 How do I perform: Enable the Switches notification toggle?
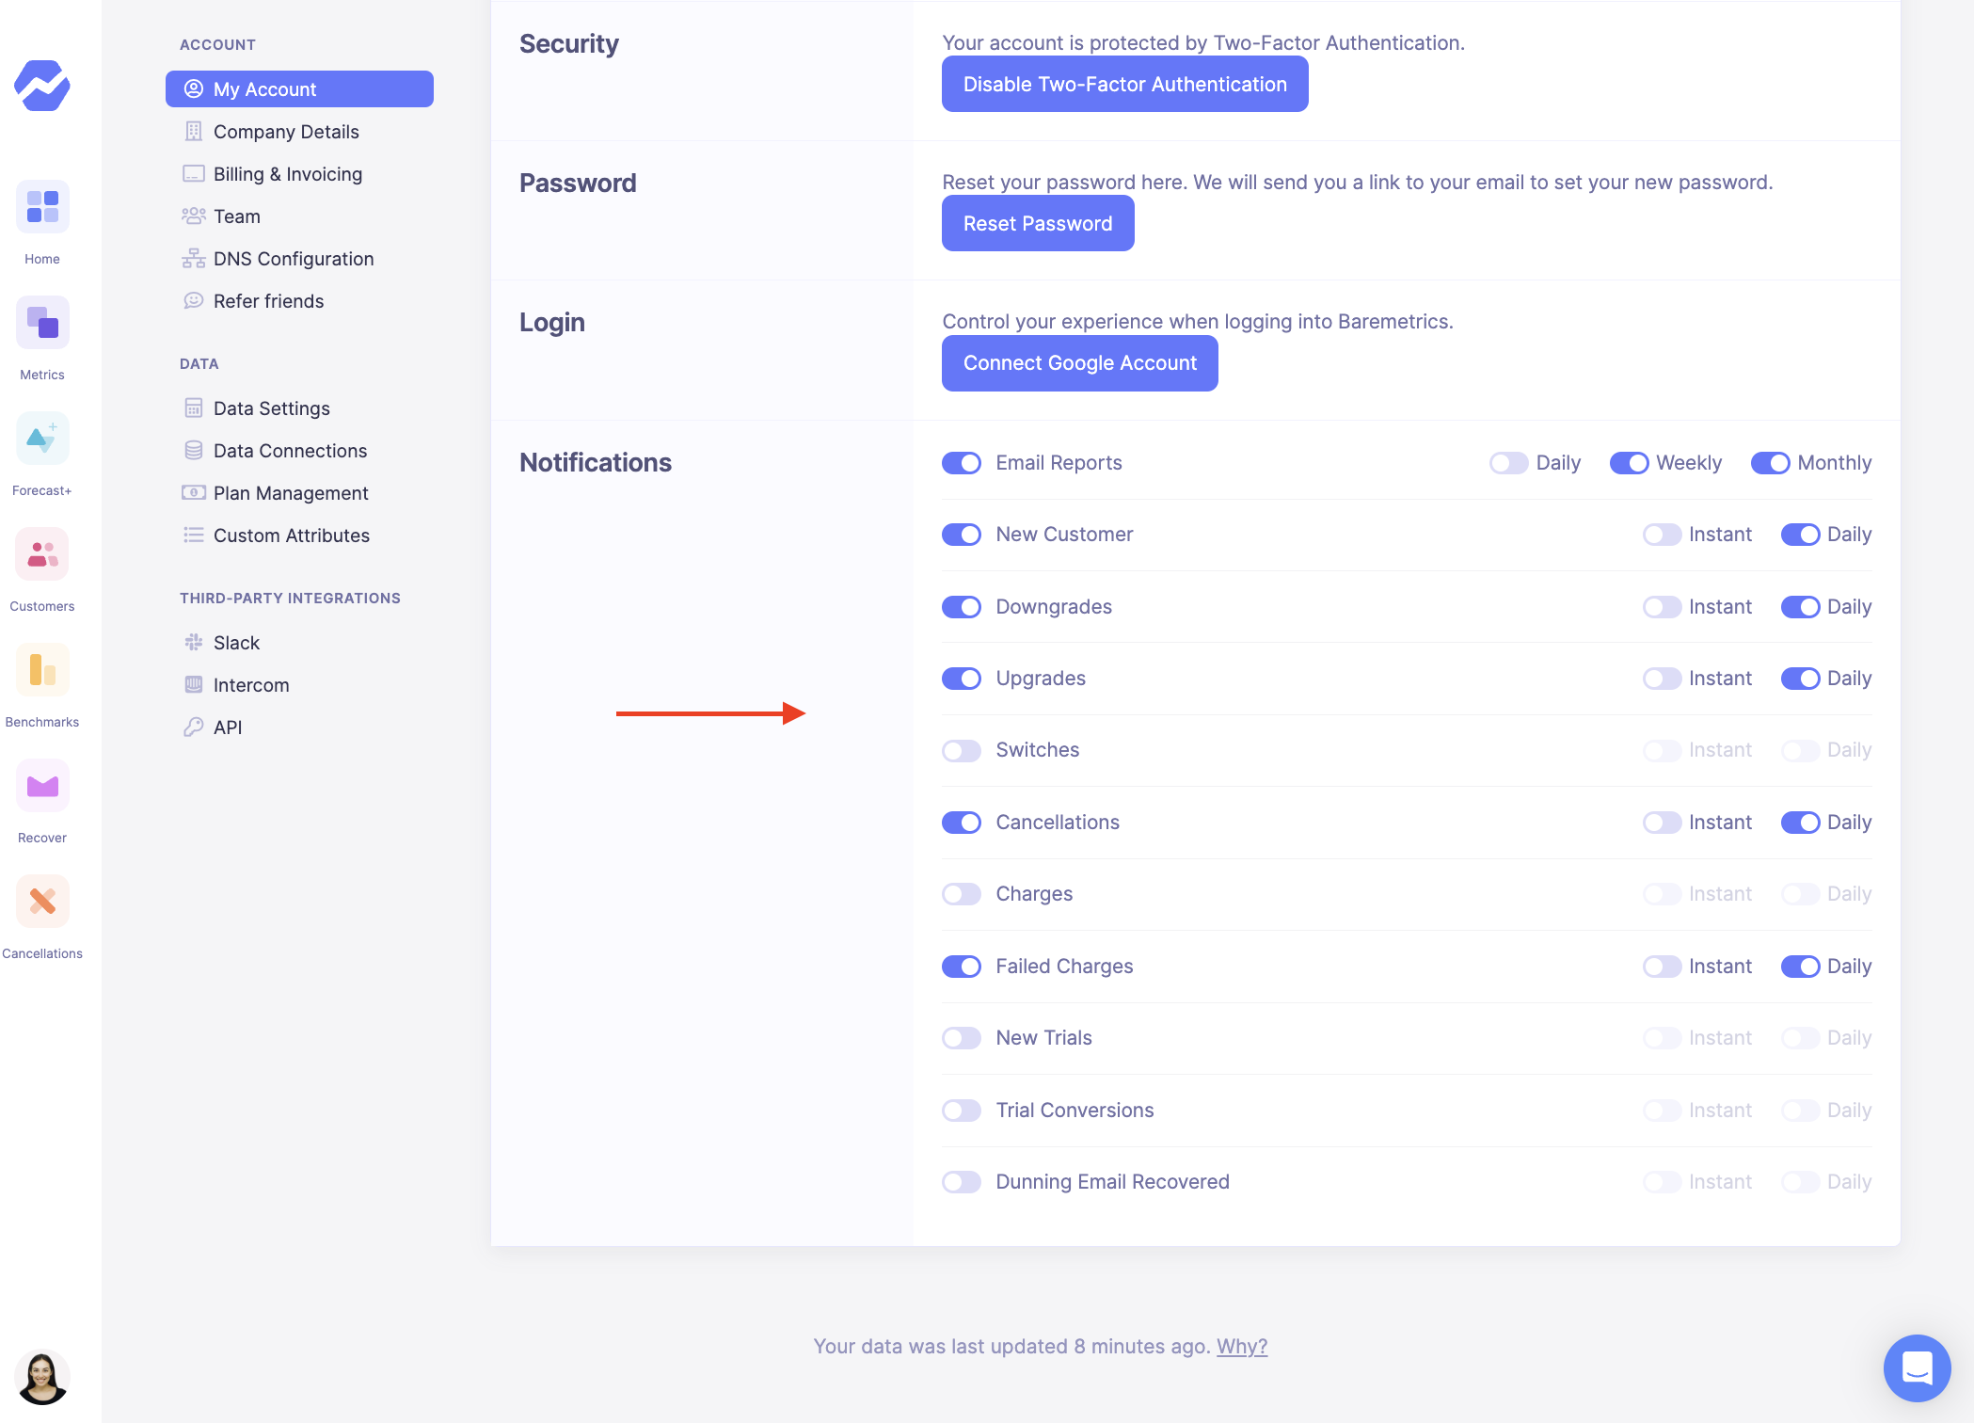[962, 750]
